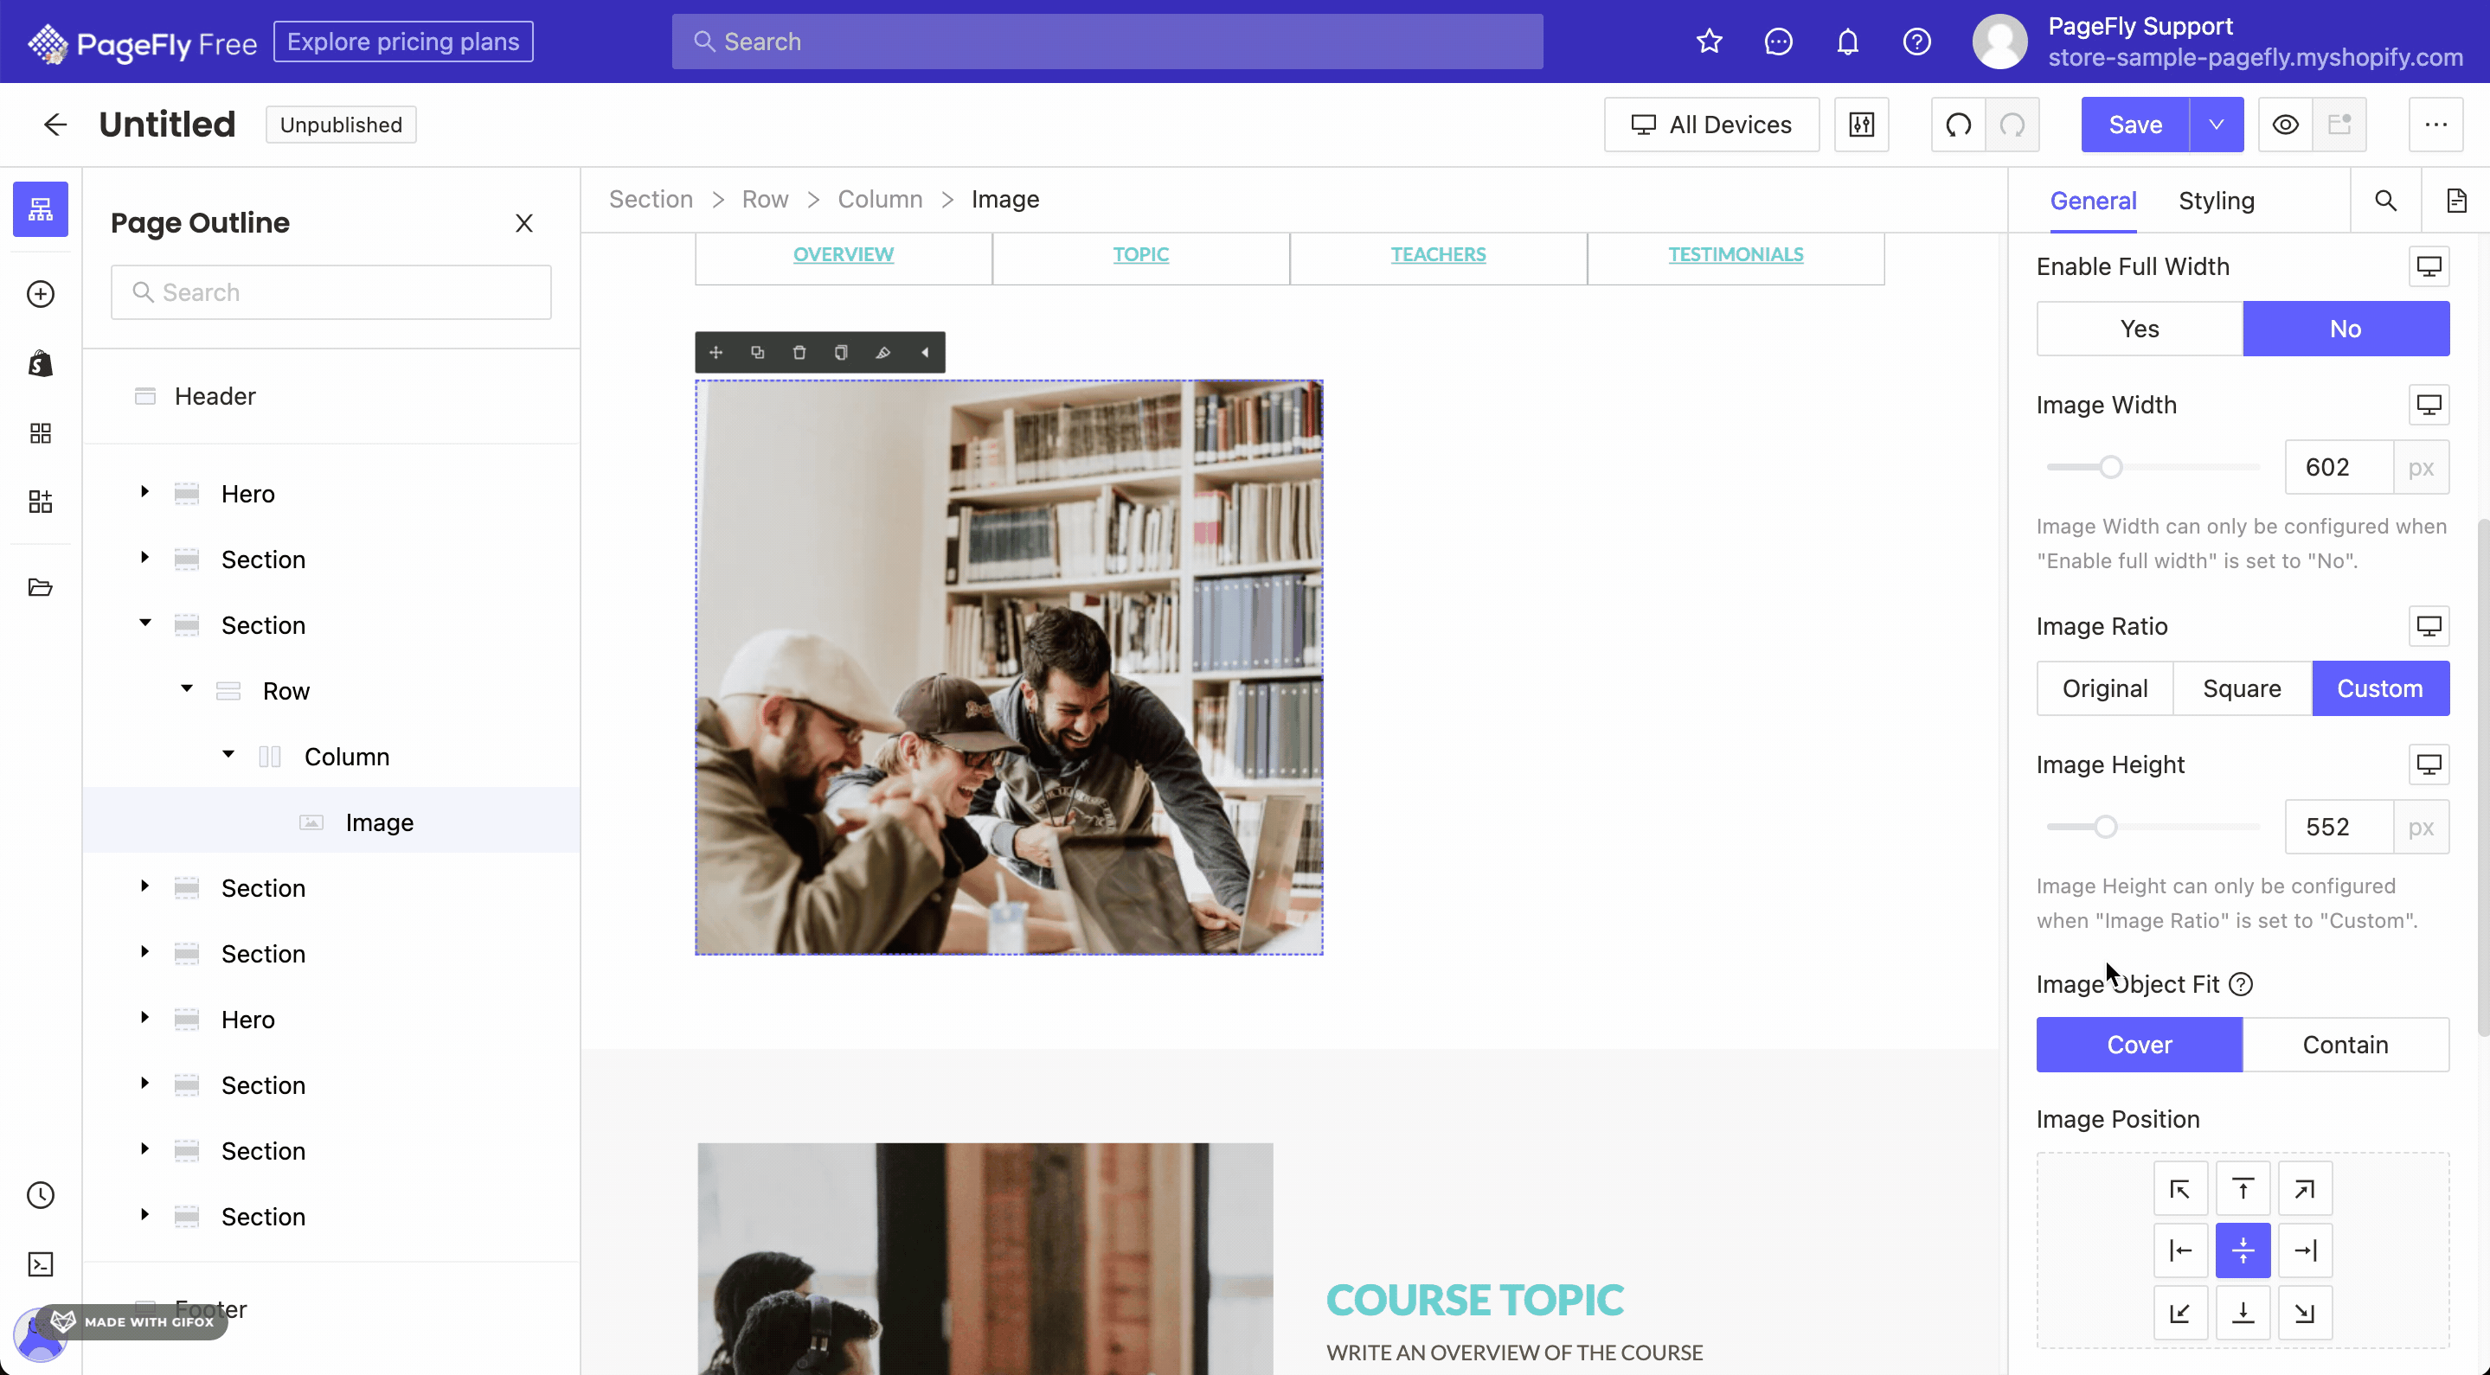Open the saved folder icon in sidebar
2490x1375 pixels.
41,587
